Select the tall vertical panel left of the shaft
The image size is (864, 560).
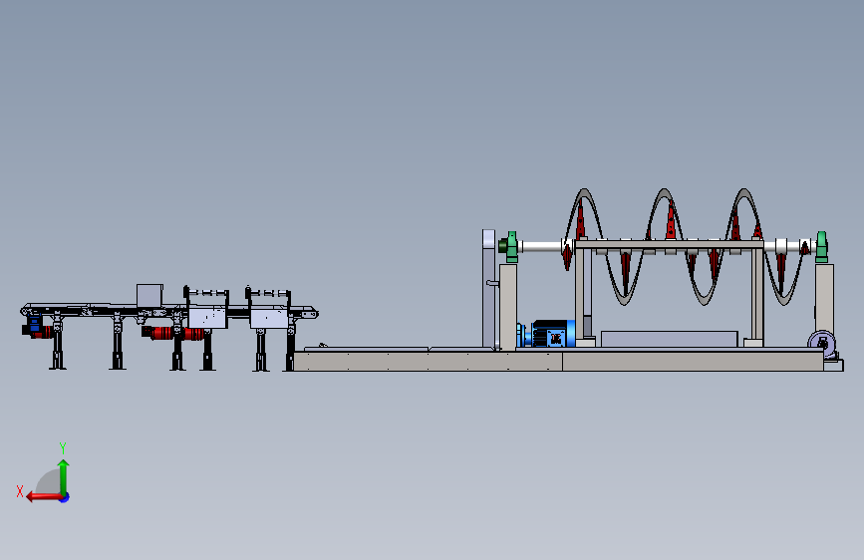click(x=488, y=289)
